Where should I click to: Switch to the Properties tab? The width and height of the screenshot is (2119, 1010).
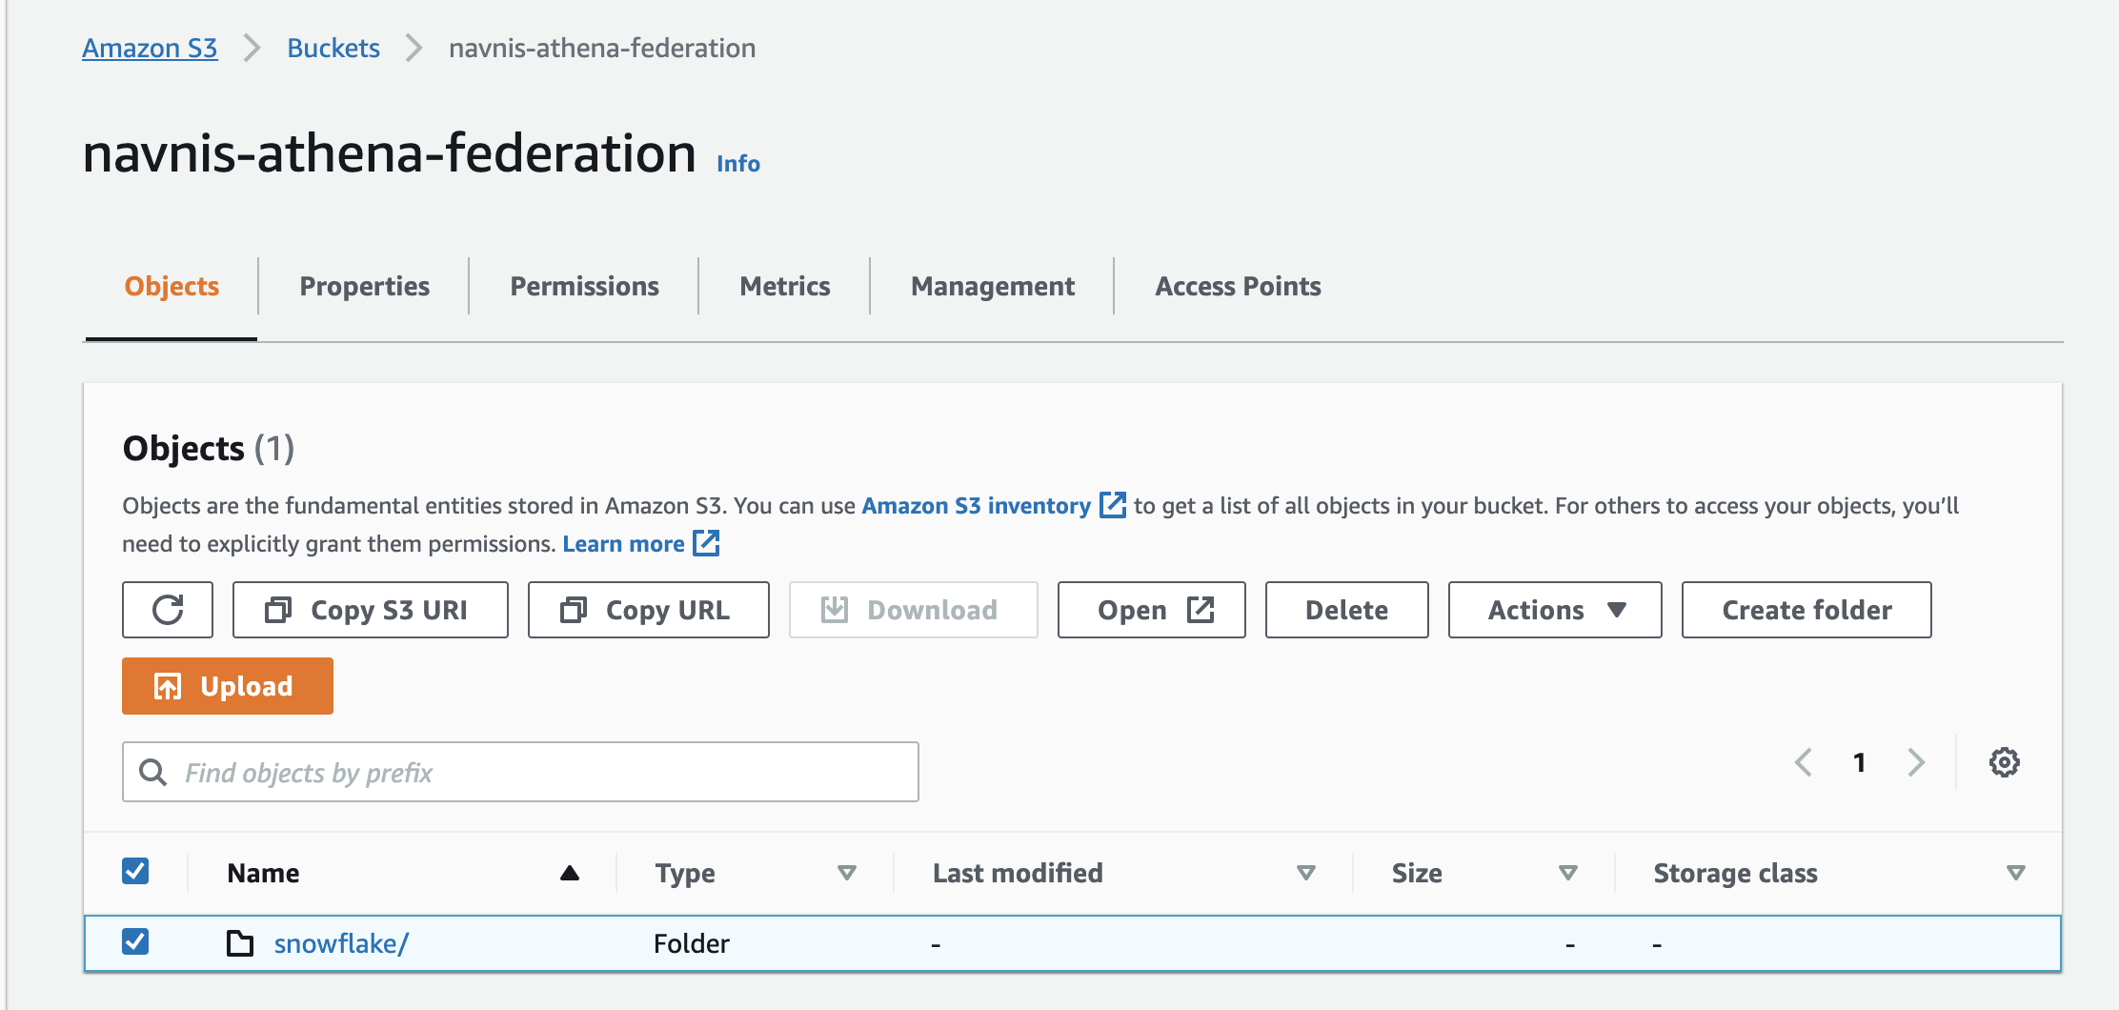364,286
